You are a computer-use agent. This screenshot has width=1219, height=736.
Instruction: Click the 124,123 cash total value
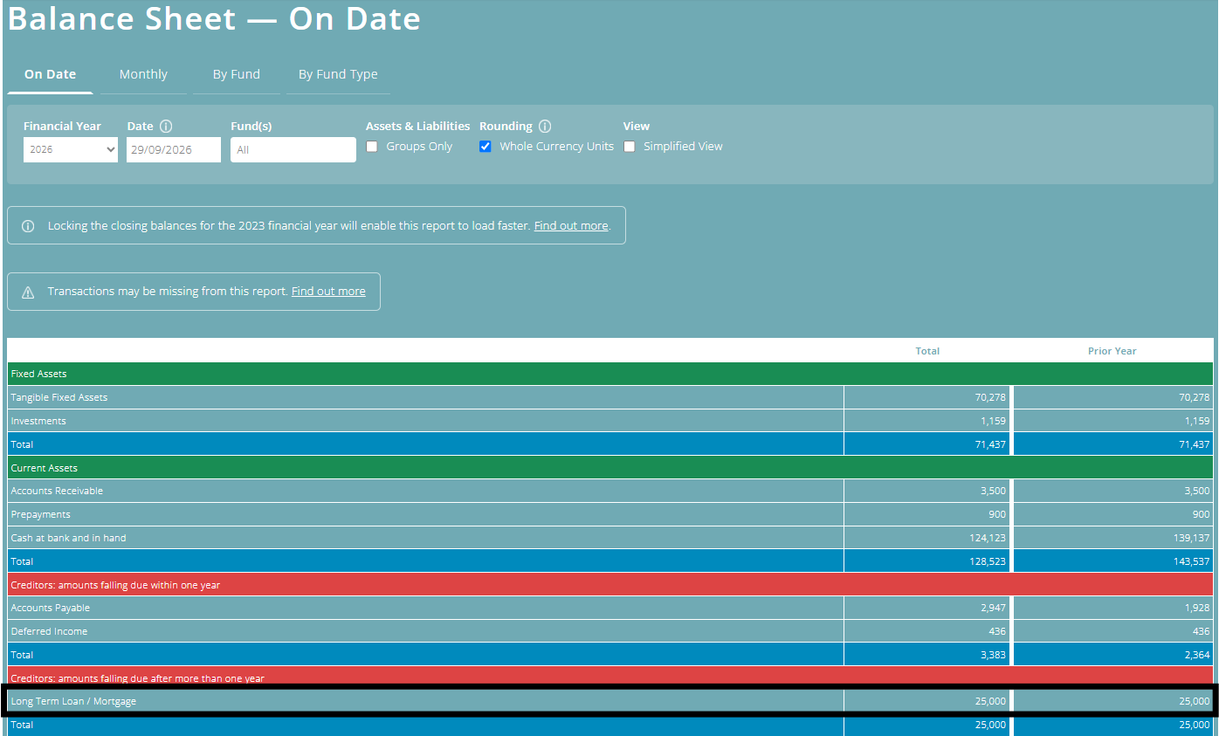point(988,538)
